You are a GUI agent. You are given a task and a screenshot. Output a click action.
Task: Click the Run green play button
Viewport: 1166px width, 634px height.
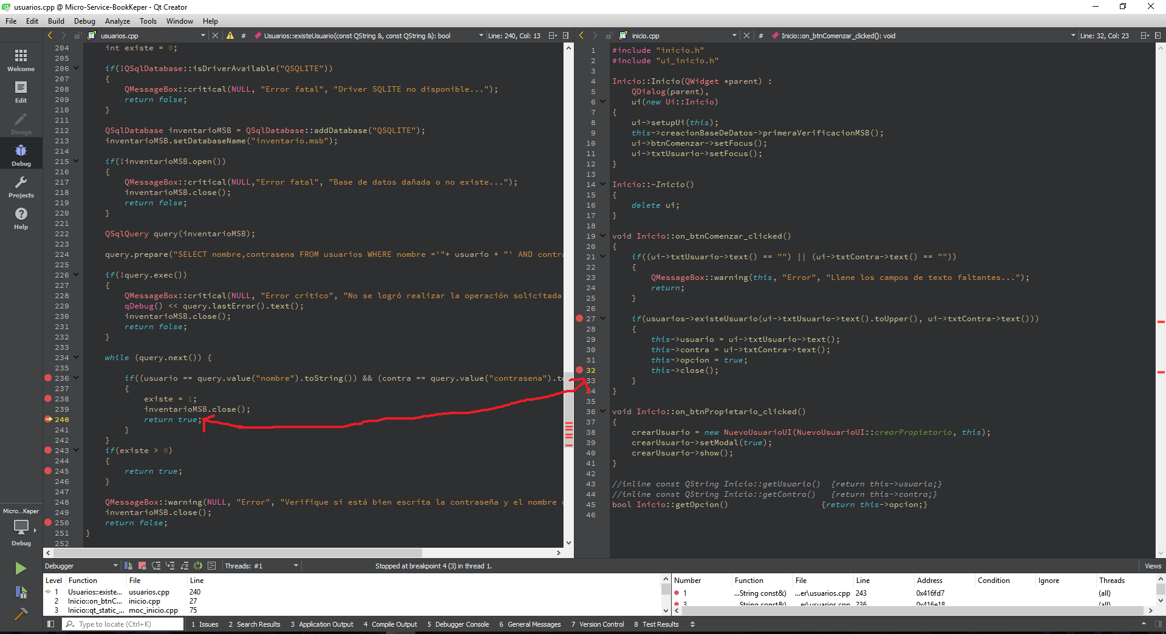21,568
